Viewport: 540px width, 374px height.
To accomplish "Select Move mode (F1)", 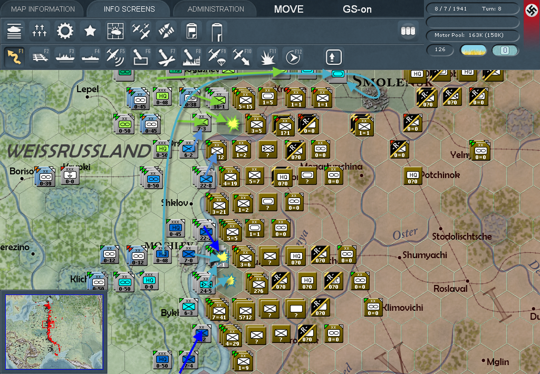I will pos(14,57).
